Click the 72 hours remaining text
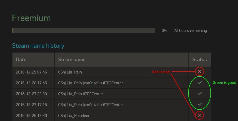Viewport: 238px width, 121px height. [190, 31]
